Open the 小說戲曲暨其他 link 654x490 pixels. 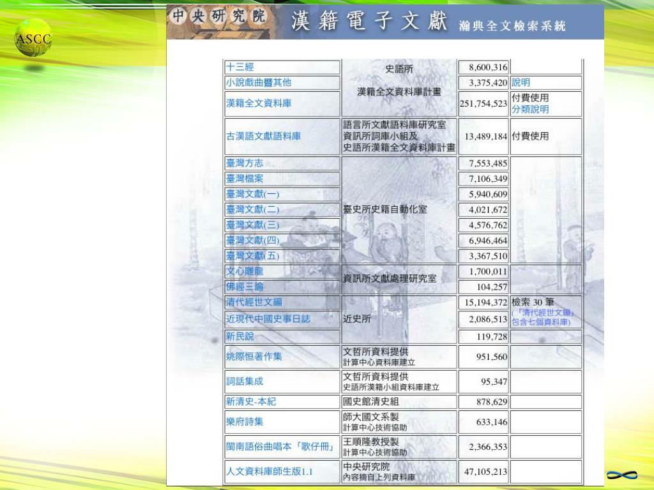point(259,82)
